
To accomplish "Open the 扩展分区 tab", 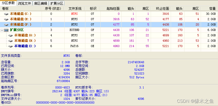I will 57,3.
